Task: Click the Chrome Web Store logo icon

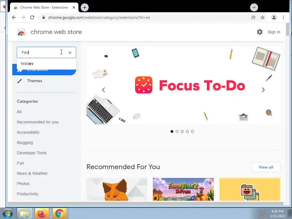Action: tap(21, 32)
